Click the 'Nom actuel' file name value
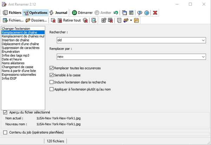The height and width of the screenshot is (145, 211). 58,118
